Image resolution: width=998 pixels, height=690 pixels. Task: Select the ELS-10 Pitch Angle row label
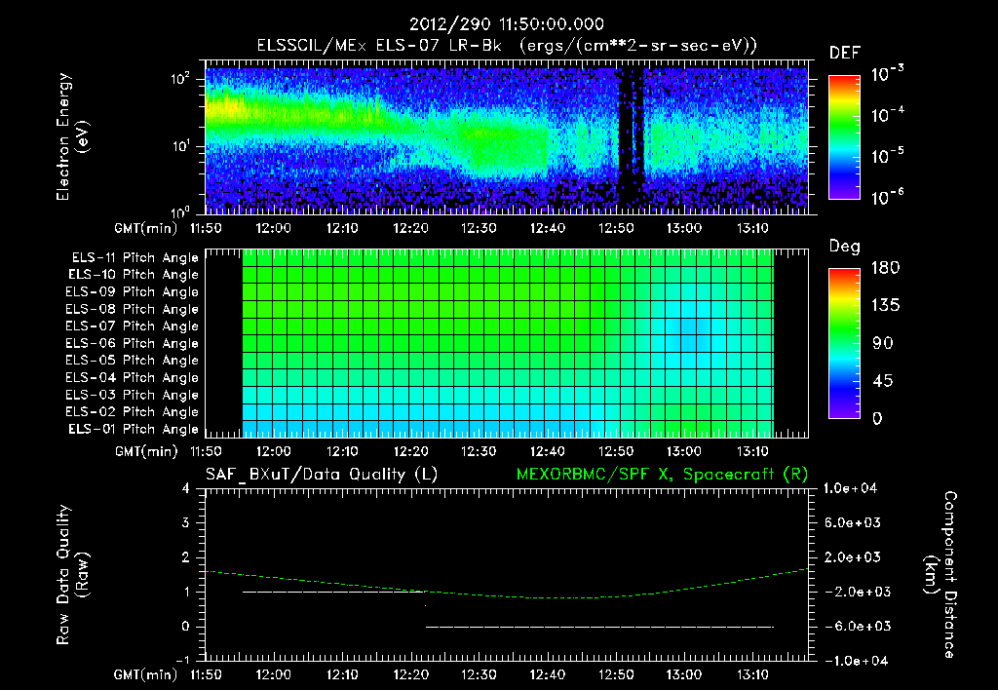tap(134, 275)
